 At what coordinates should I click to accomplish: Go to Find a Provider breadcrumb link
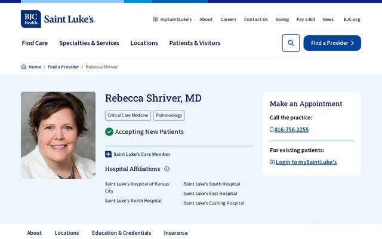pyautogui.click(x=63, y=67)
